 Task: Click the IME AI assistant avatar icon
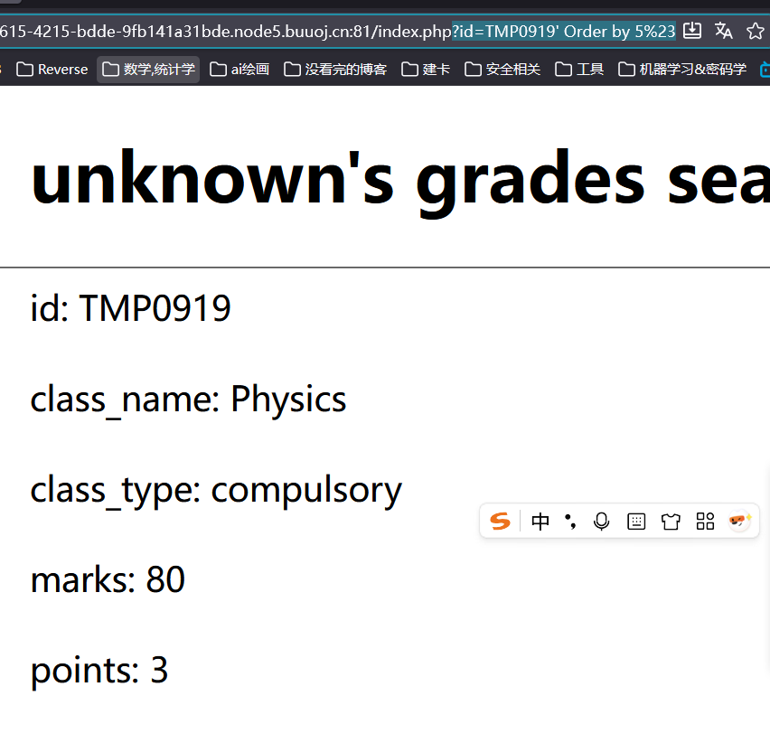(739, 521)
